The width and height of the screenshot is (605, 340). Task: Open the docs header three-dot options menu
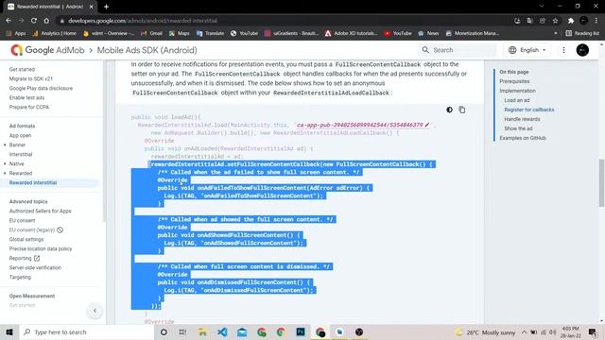pos(563,50)
